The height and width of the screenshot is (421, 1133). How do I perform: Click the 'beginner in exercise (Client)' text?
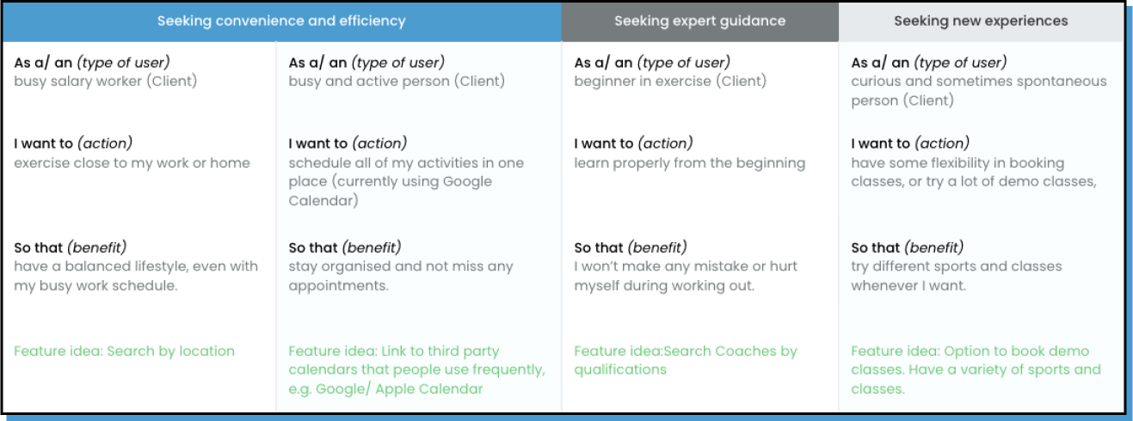point(670,82)
